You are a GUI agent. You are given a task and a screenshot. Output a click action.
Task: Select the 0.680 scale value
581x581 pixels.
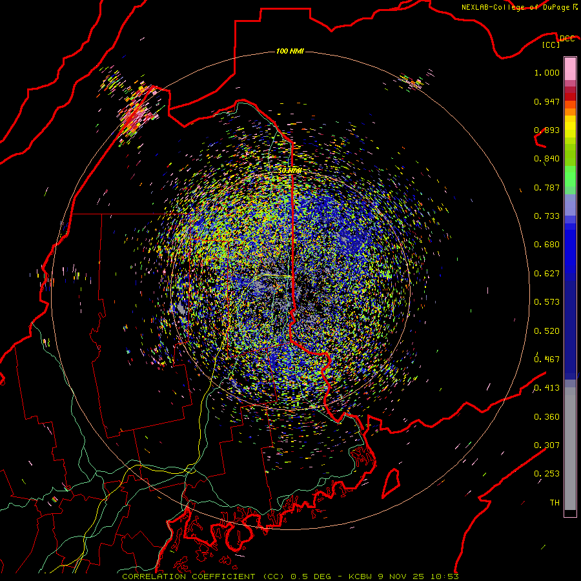click(547, 245)
